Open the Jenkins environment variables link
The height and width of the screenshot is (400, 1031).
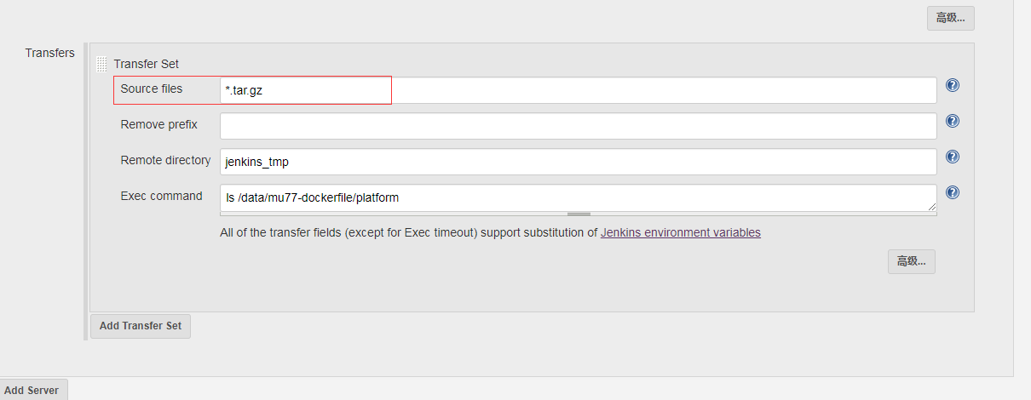(680, 232)
